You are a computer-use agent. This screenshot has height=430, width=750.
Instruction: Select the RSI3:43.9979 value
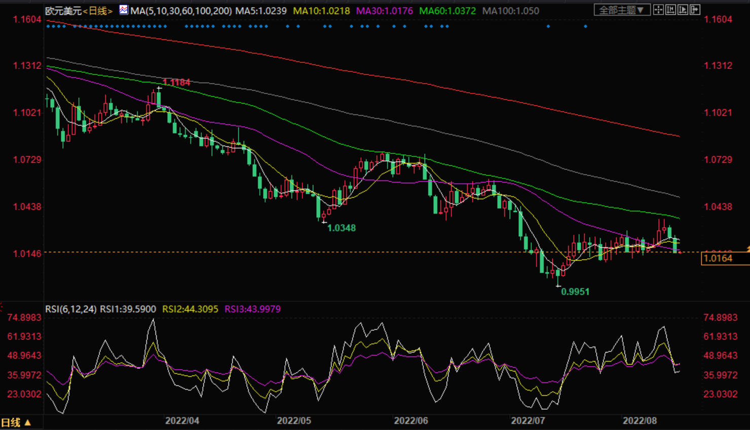click(x=252, y=309)
